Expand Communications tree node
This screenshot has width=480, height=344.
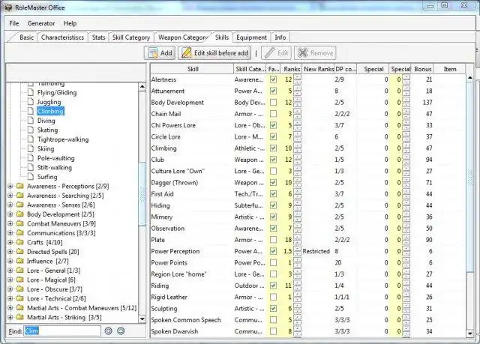pos(10,233)
